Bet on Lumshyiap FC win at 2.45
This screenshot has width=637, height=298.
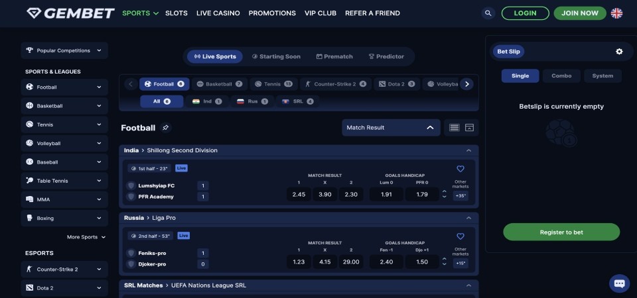pyautogui.click(x=299, y=194)
